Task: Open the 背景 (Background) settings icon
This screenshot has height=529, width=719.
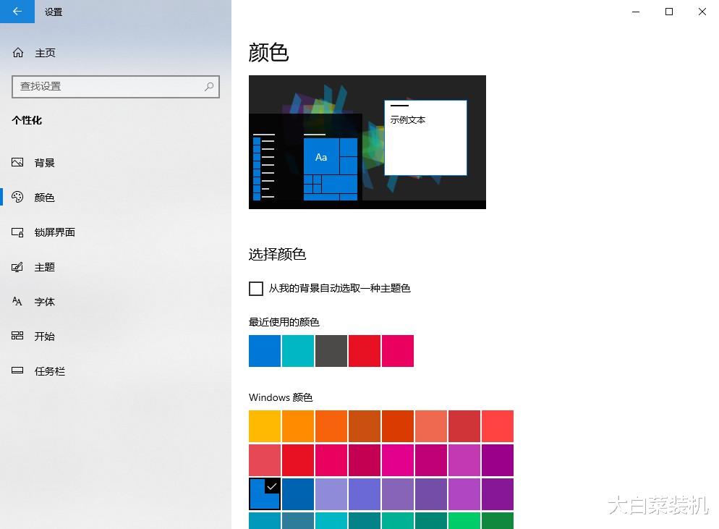Action: tap(17, 162)
